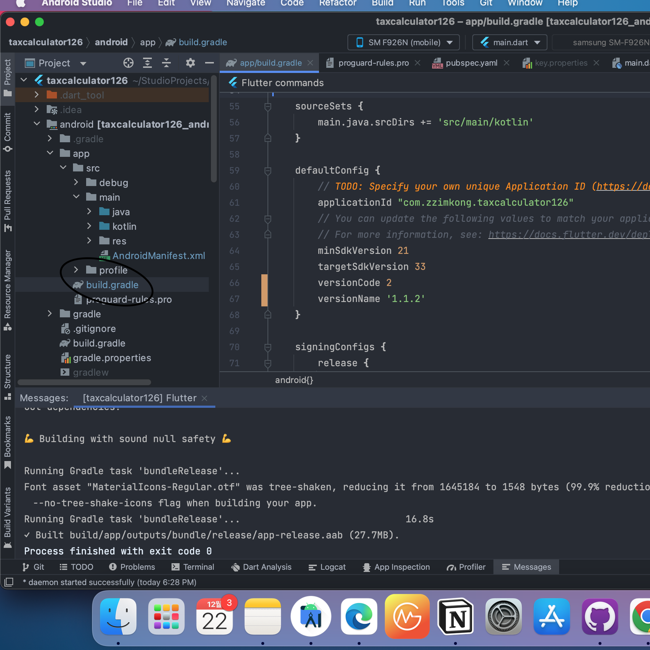The width and height of the screenshot is (650, 650).
Task: Open Notion from the dock
Action: pyautogui.click(x=455, y=617)
